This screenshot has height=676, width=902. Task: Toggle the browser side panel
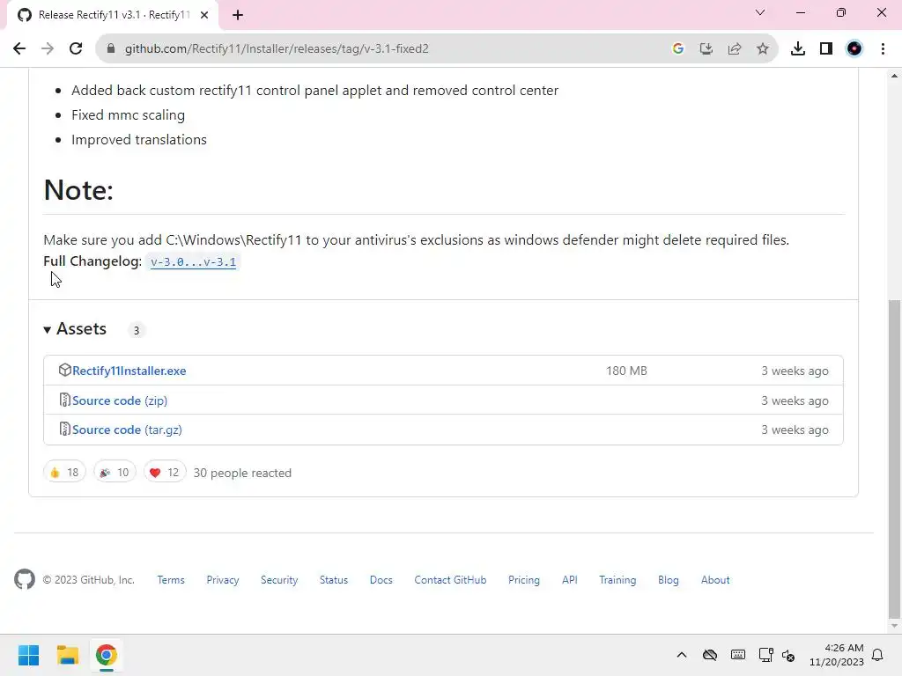pos(826,49)
